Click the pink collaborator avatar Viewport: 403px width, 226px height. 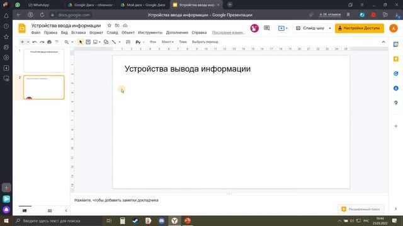[x=254, y=28]
